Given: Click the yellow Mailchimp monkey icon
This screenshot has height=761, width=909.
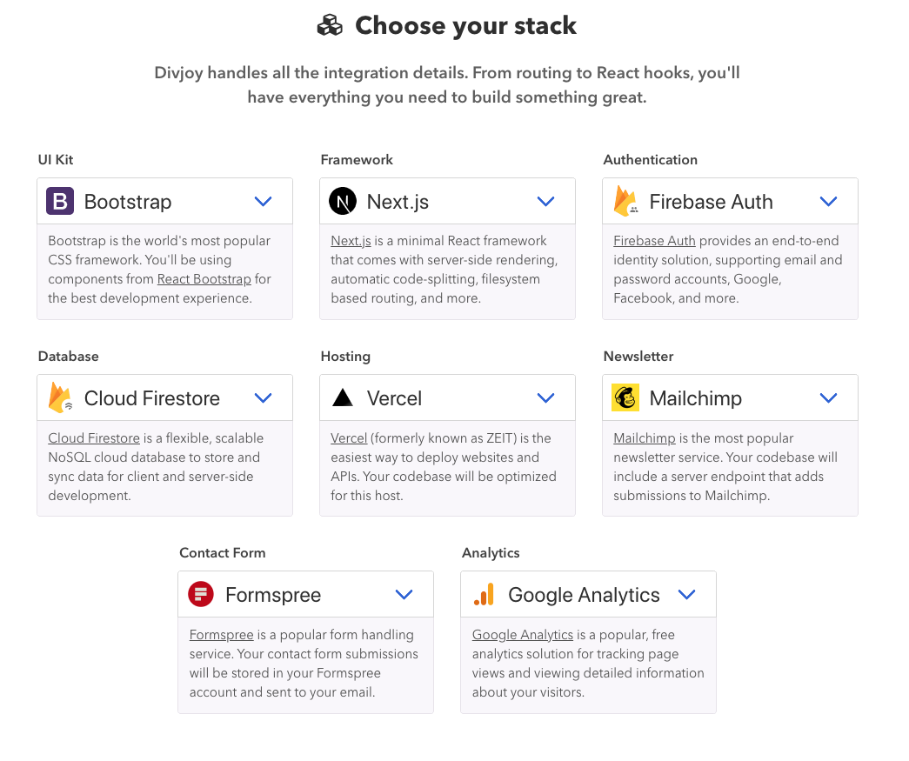Looking at the screenshot, I should [625, 397].
